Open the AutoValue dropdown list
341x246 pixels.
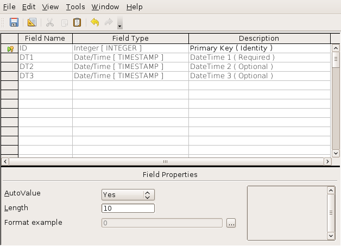pos(148,194)
